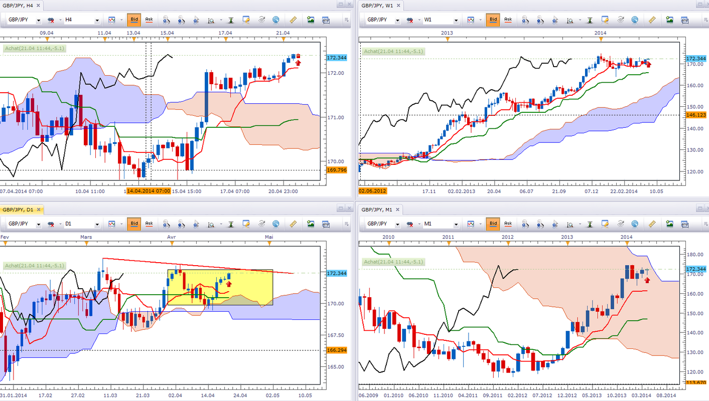Save H4 chart as image icon
This screenshot has height=401, width=709.
311,20
